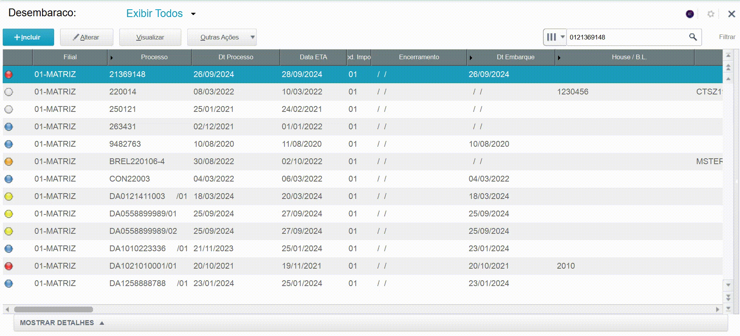The image size is (740, 336).
Task: Open the column selector icon beside search
Action: click(x=552, y=37)
